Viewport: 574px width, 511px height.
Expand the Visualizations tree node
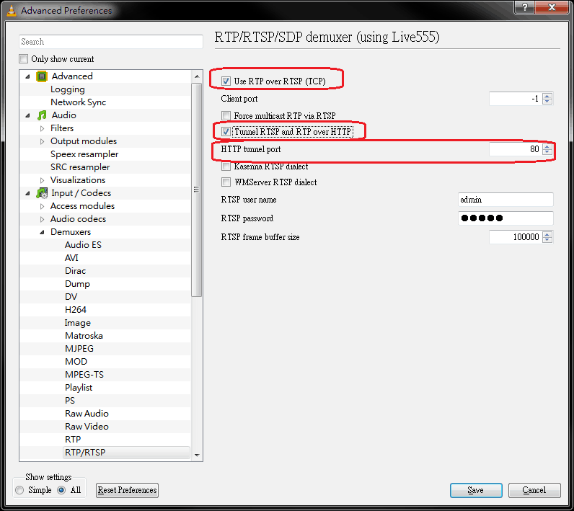click(x=42, y=180)
